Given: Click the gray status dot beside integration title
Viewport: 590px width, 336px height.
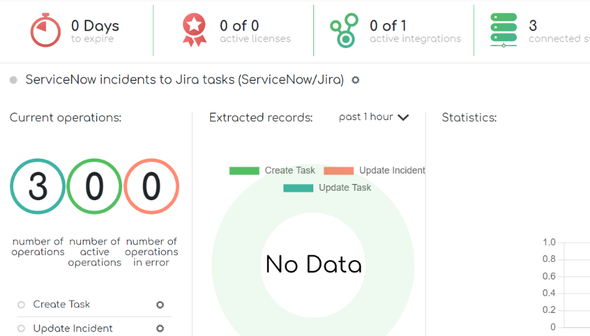Looking at the screenshot, I should click(14, 80).
